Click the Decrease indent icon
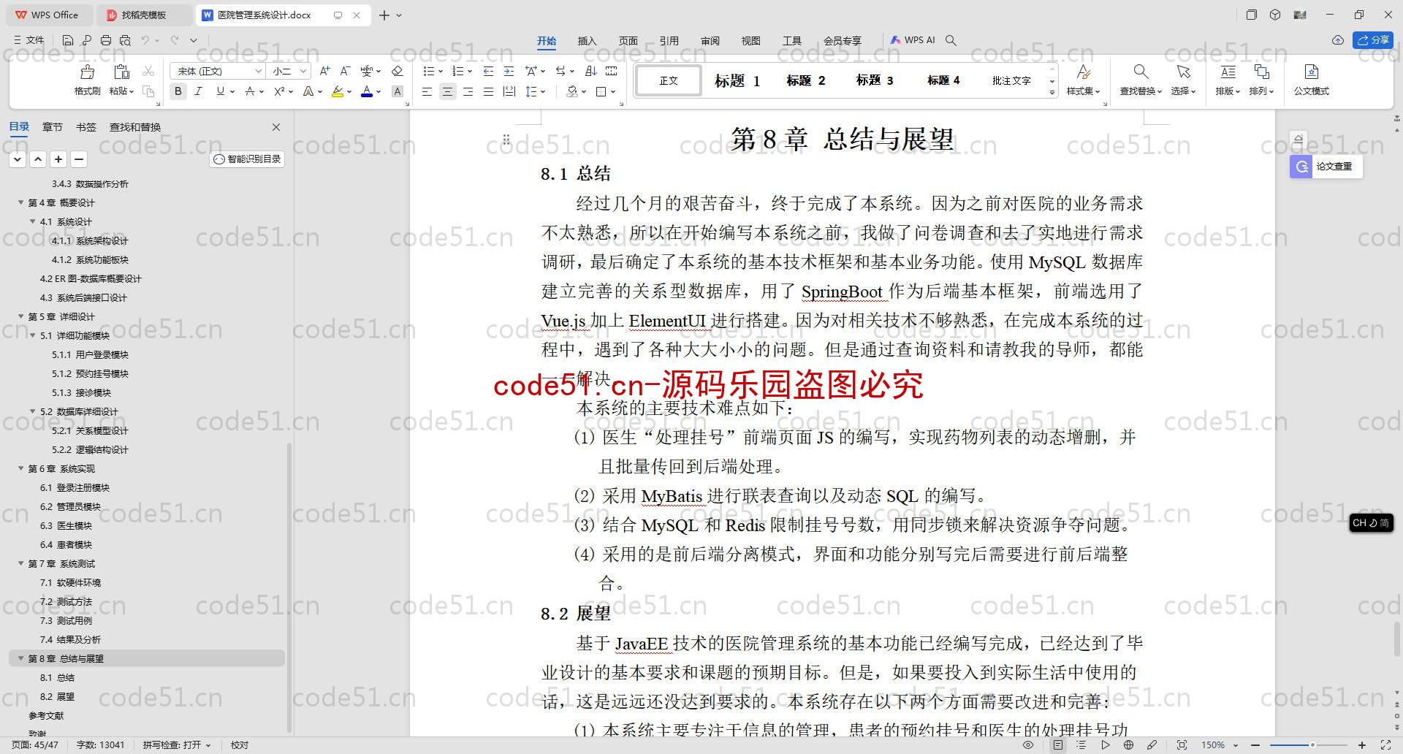The height and width of the screenshot is (754, 1403). point(488,71)
